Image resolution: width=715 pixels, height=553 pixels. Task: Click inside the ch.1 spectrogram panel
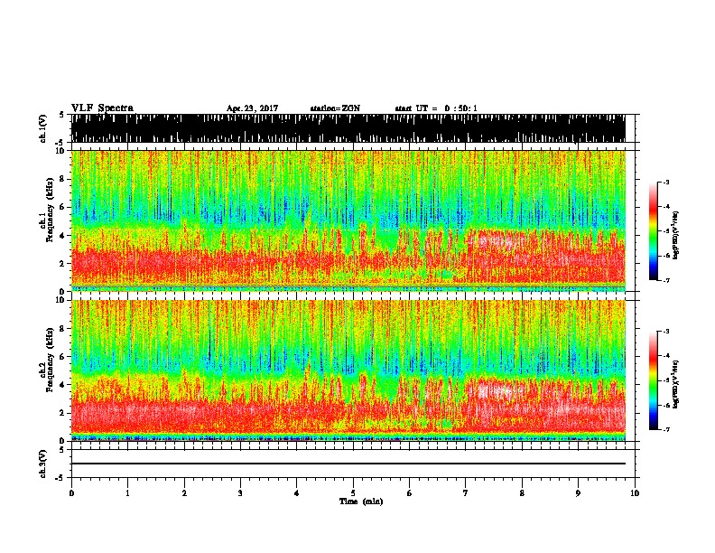click(348, 220)
